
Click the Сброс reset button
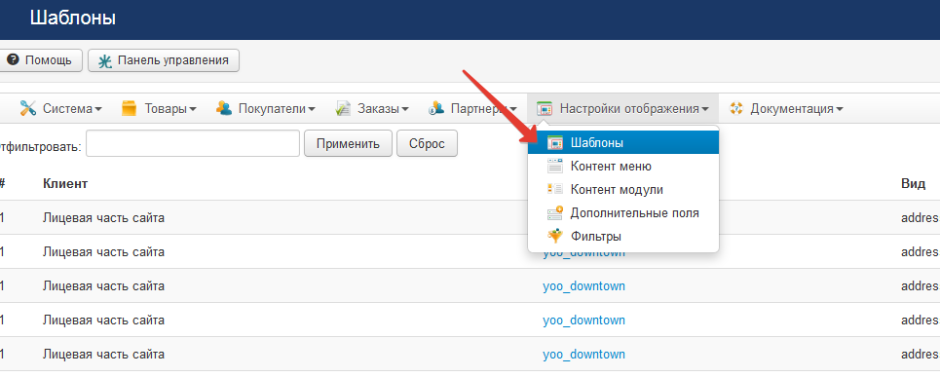pos(427,144)
